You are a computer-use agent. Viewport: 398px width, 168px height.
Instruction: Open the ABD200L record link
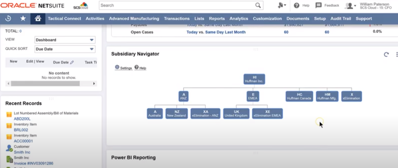click(x=22, y=119)
